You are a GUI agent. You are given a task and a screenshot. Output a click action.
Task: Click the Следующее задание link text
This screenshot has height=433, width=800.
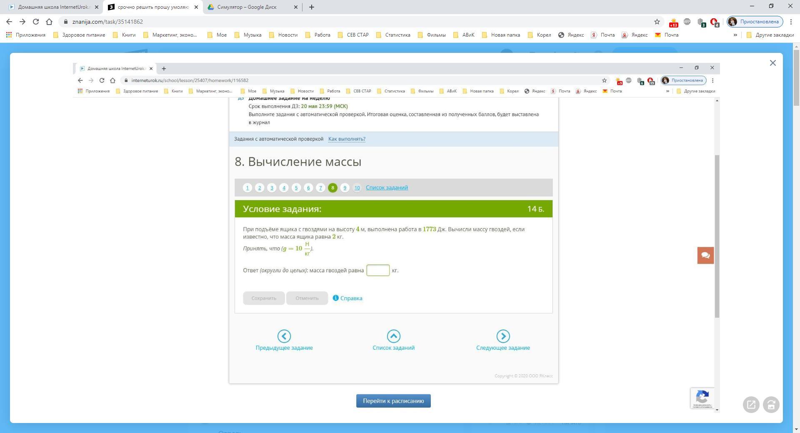(x=503, y=348)
